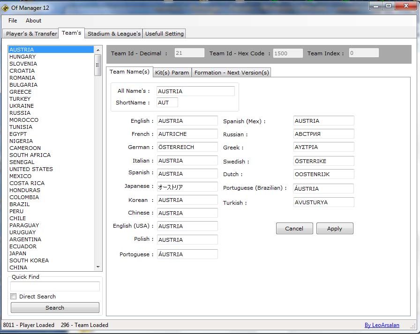Screen dimensions: 420x334
Task: Open Formation - Next Version(s) tab
Action: click(x=232, y=73)
